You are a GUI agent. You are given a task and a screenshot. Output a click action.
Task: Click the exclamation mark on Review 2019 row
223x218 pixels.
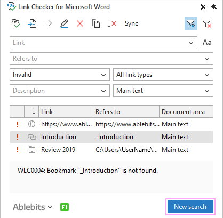(18, 150)
